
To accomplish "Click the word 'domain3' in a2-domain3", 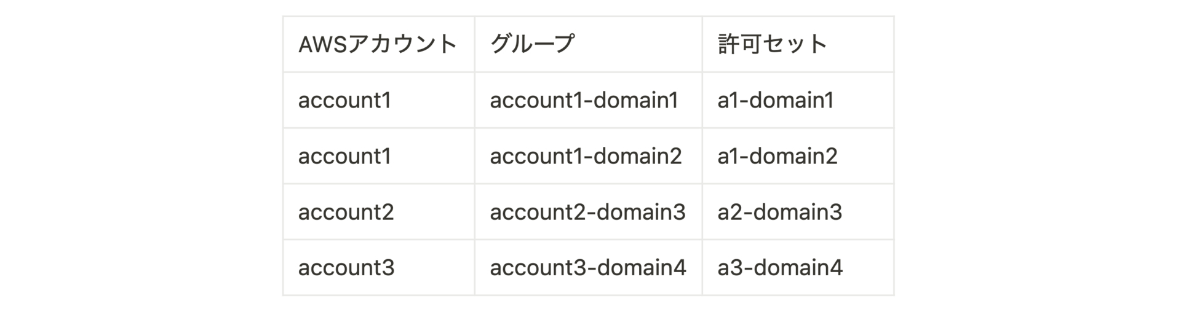I will pyautogui.click(x=798, y=212).
